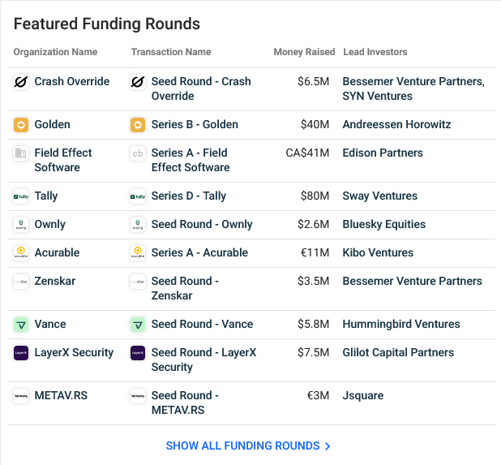Open Seed Round - Crash Override transaction
This screenshot has width=501, height=465.
[201, 88]
